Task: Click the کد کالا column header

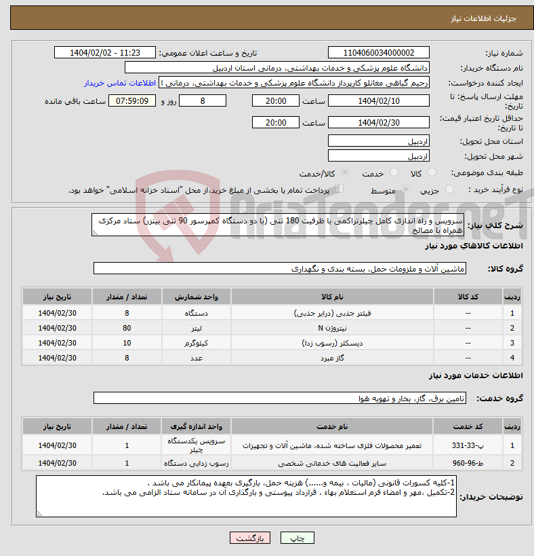Action: [468, 297]
